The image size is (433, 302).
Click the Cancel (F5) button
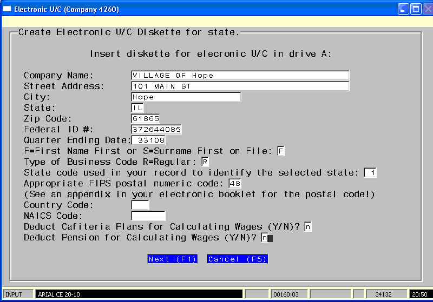[237, 259]
